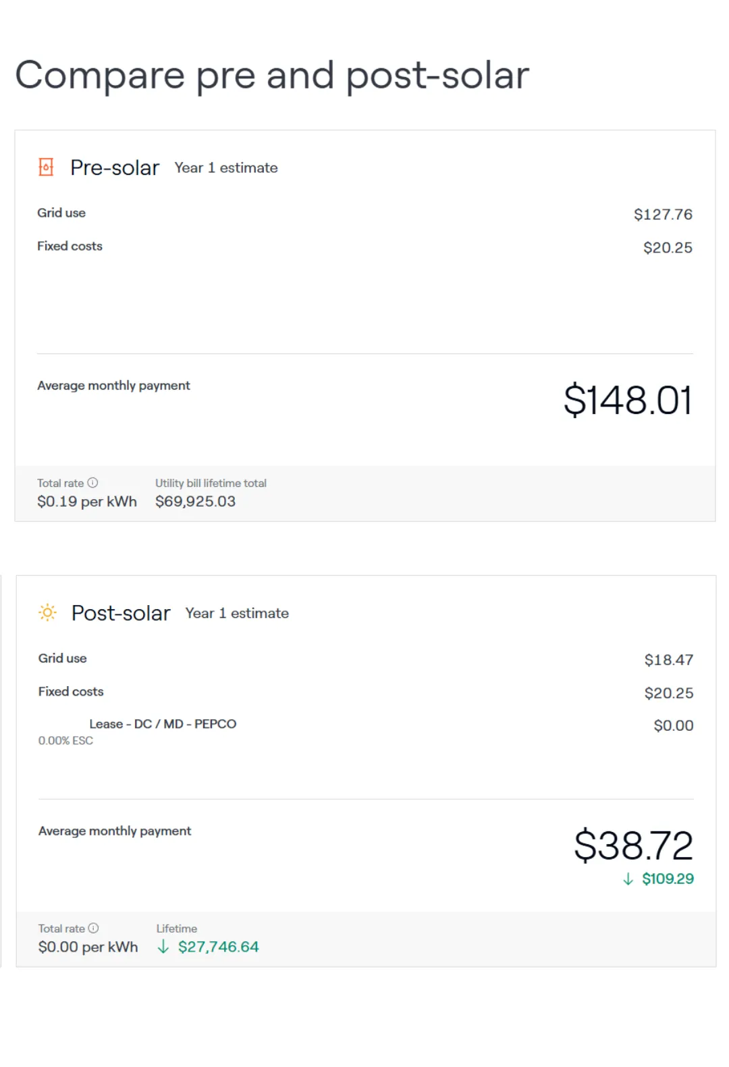Click the $109.29 monthly savings figure

click(x=668, y=879)
